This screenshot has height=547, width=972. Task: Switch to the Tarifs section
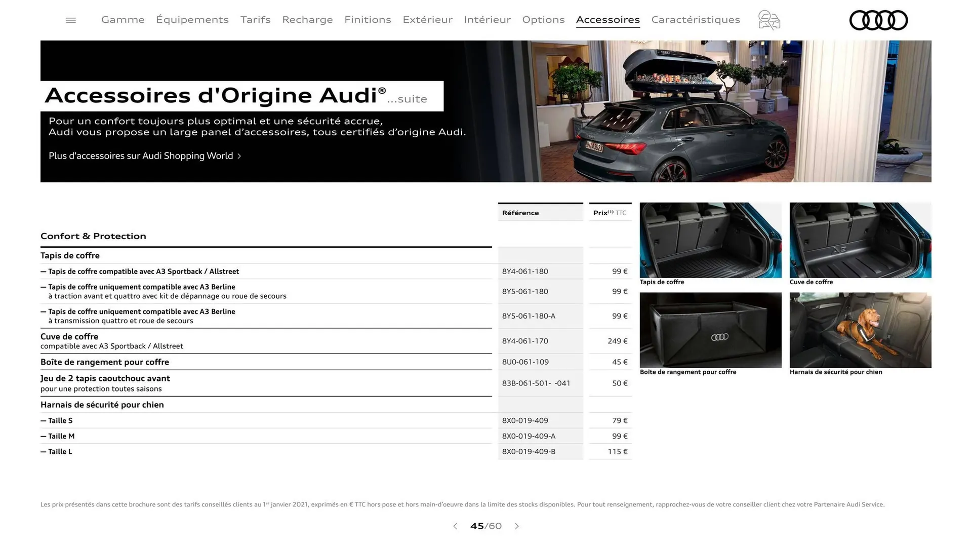(255, 20)
